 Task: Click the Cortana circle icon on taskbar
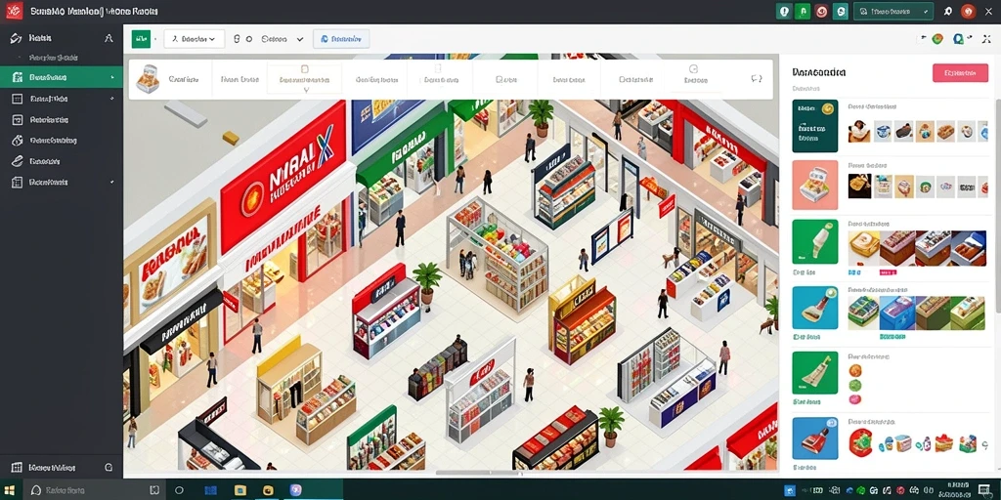pyautogui.click(x=180, y=490)
